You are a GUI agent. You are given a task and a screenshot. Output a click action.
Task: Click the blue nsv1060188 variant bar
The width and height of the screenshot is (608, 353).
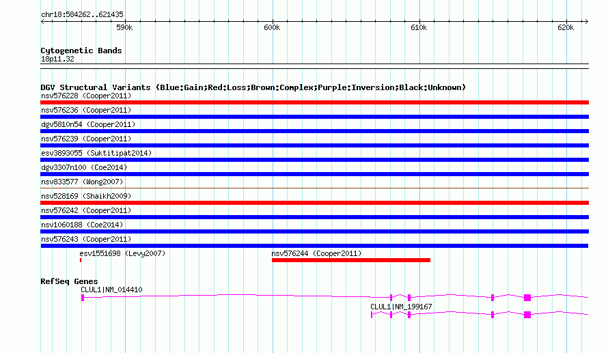coord(314,231)
